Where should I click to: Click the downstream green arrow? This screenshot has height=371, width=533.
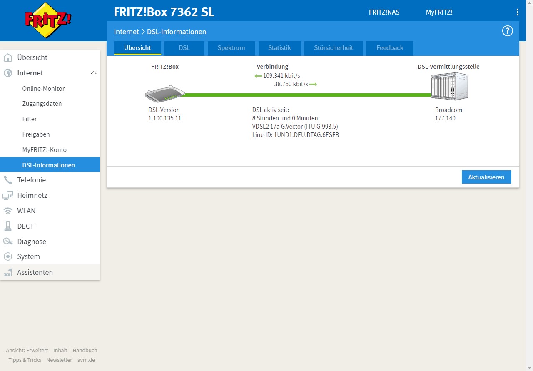pos(258,76)
